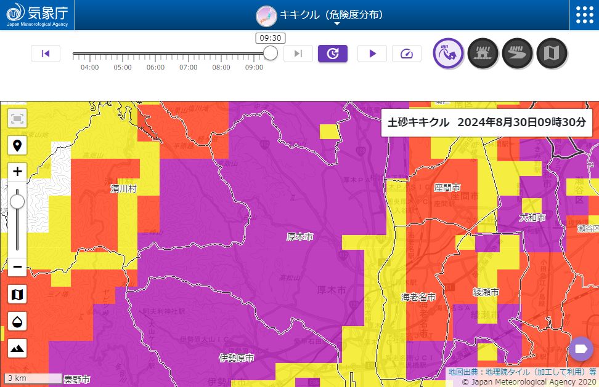Click the map pin location button

coord(17,146)
